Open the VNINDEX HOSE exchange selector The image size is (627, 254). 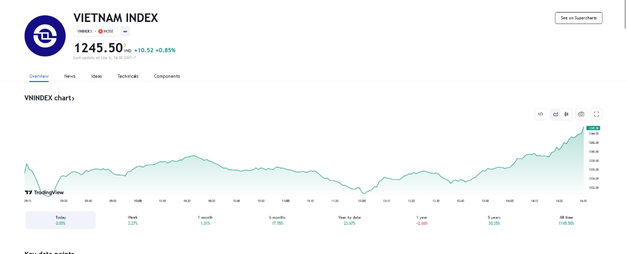pyautogui.click(x=95, y=31)
